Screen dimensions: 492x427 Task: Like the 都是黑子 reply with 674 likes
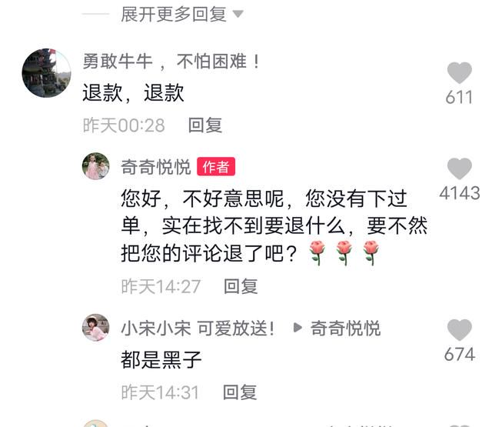click(x=460, y=329)
